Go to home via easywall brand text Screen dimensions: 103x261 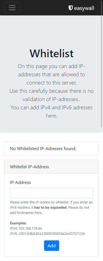(x=84, y=8)
